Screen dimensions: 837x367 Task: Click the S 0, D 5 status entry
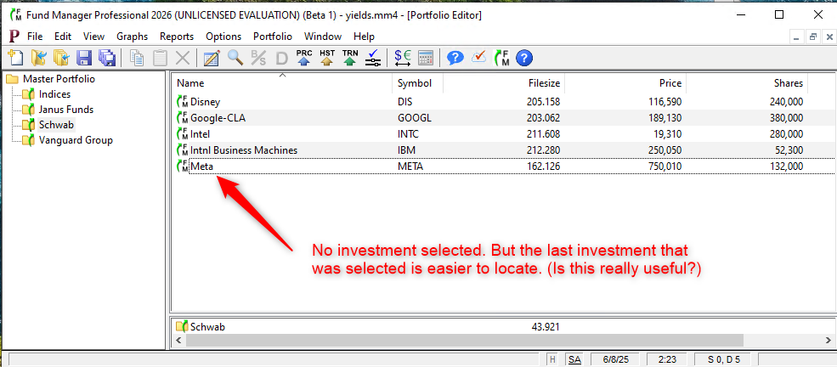click(723, 359)
